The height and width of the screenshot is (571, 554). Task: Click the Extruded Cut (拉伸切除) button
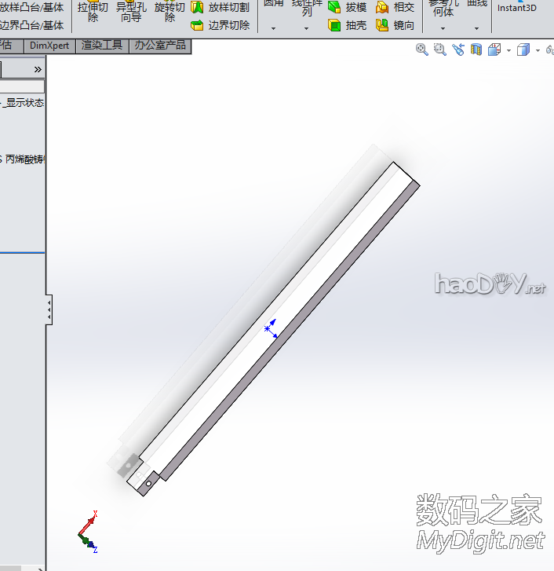pyautogui.click(x=93, y=12)
